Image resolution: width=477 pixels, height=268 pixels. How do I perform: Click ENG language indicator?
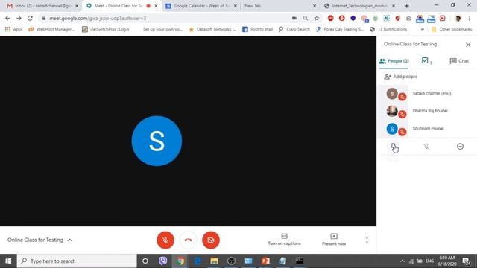(429, 261)
